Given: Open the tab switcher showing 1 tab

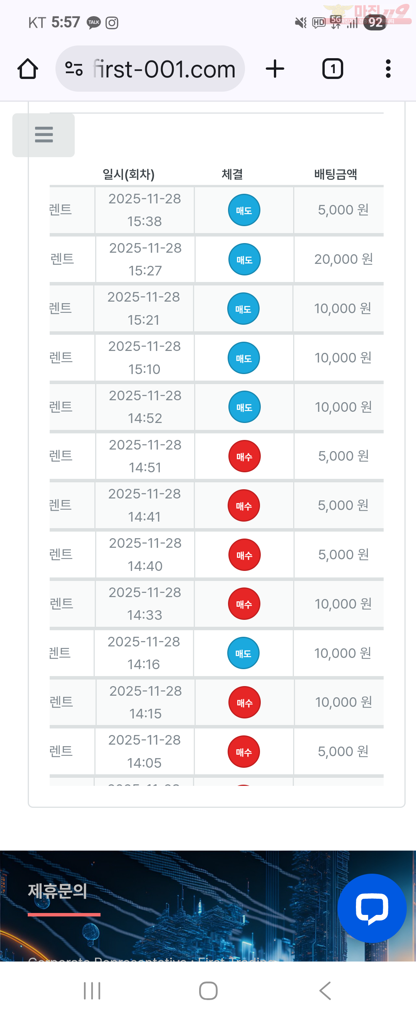Looking at the screenshot, I should [332, 69].
